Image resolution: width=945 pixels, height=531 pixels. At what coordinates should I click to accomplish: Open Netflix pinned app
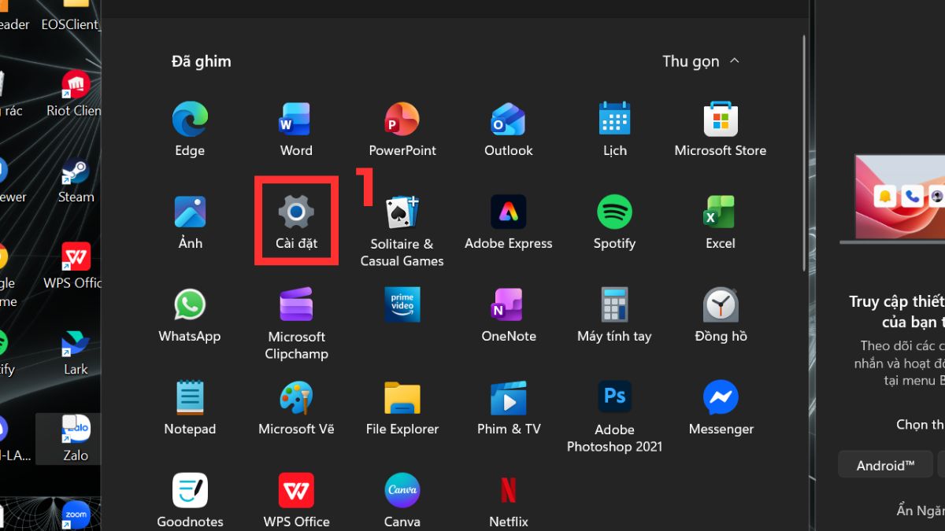pos(509,501)
